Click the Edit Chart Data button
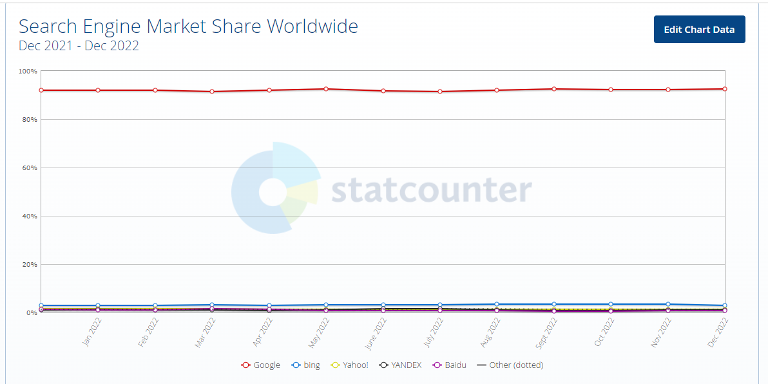This screenshot has width=768, height=384. coord(699,30)
